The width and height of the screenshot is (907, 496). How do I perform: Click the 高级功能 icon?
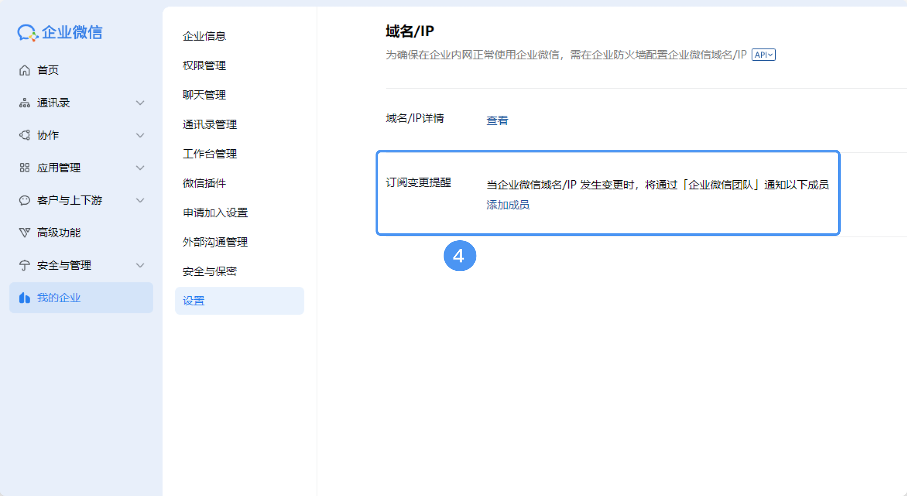tap(25, 233)
